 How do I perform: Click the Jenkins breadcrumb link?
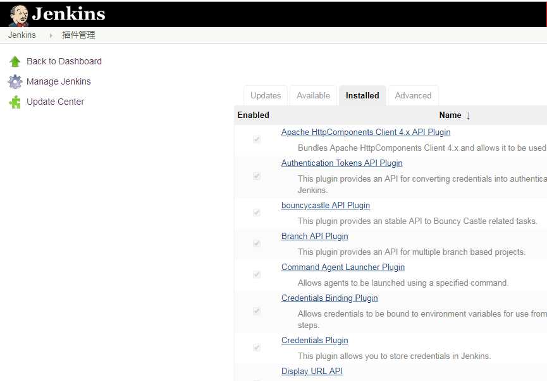[22, 35]
